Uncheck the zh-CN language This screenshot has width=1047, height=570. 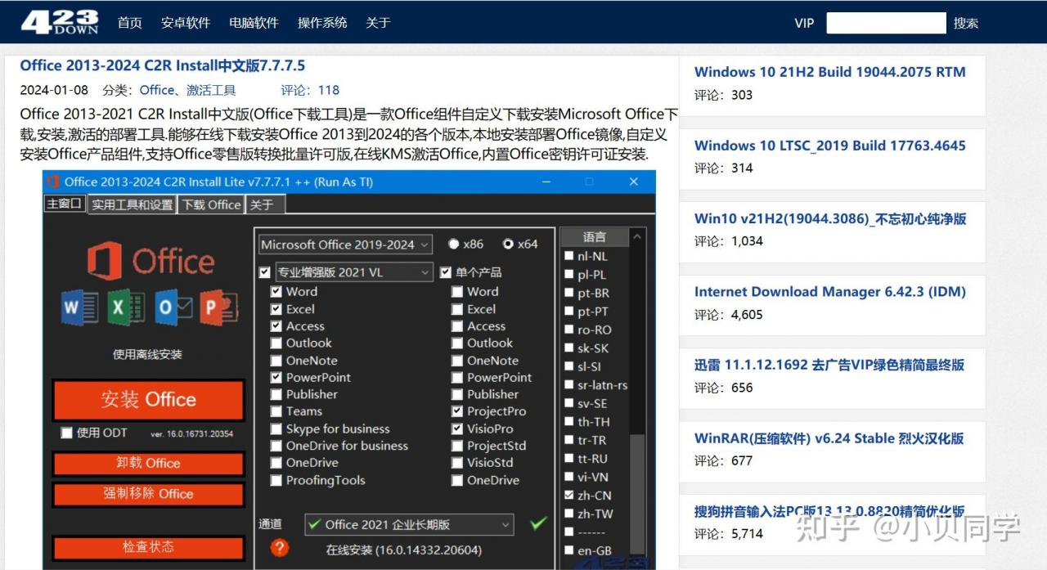[569, 496]
